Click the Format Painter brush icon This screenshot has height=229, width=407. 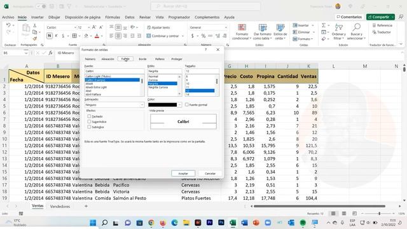coord(34,39)
